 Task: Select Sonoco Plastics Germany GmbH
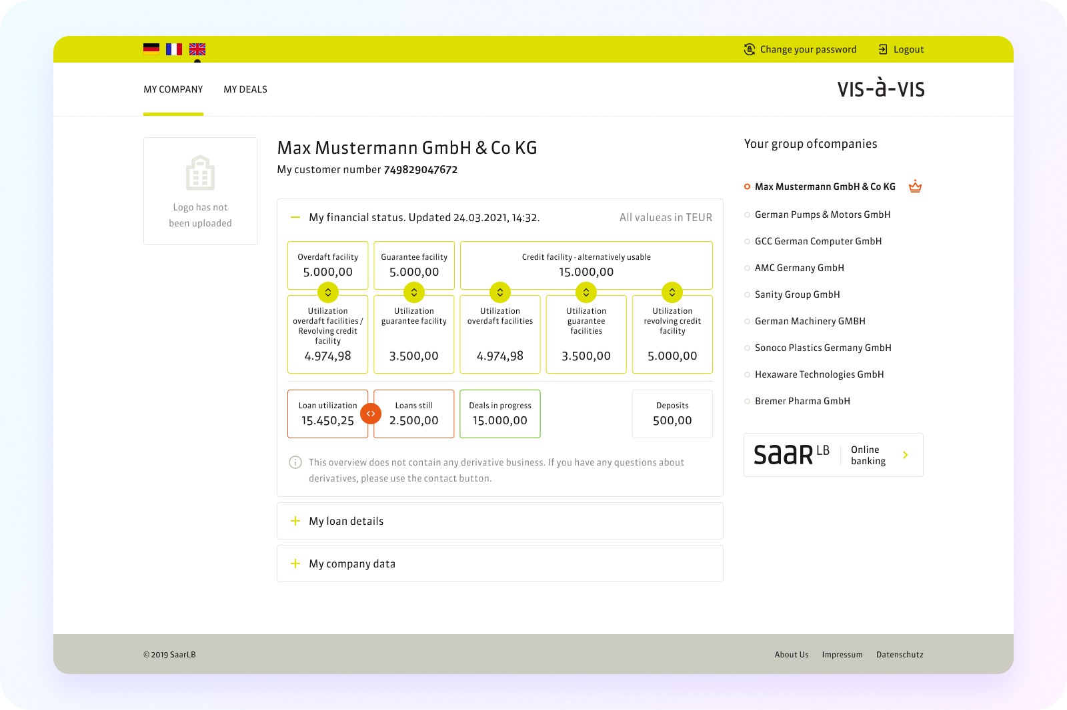[823, 348]
